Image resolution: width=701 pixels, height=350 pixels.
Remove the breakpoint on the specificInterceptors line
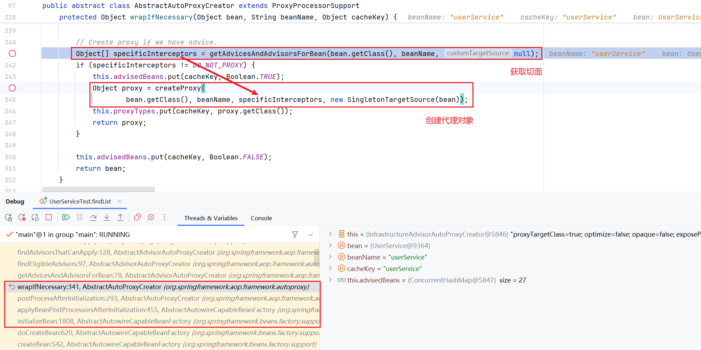(12, 54)
